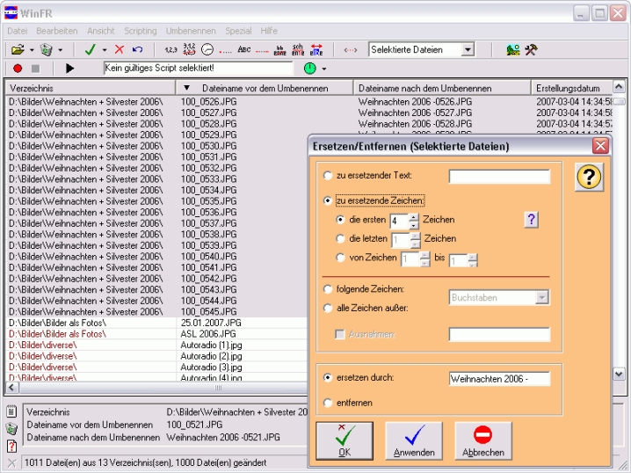Viewport: 631px width, 473px height.
Task: Start script recording with red circle
Action: (x=18, y=68)
